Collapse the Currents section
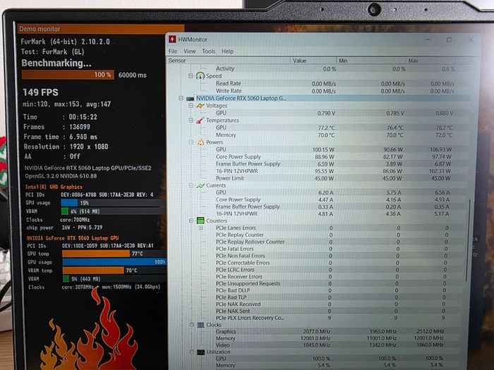 pyautogui.click(x=191, y=185)
